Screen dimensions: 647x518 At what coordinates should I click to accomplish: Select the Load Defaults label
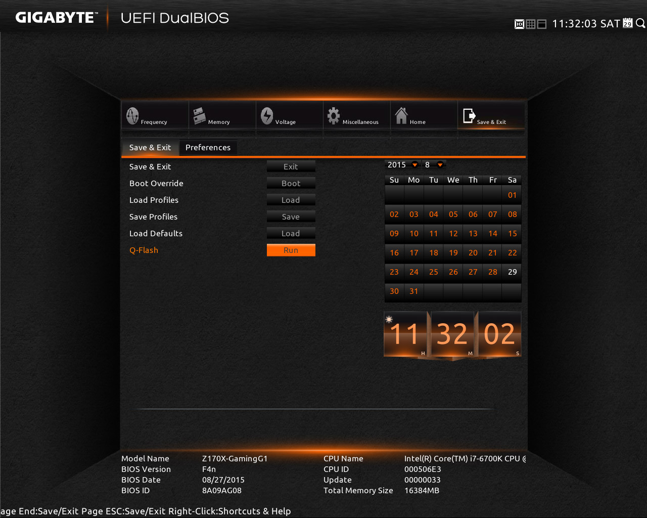tap(156, 233)
